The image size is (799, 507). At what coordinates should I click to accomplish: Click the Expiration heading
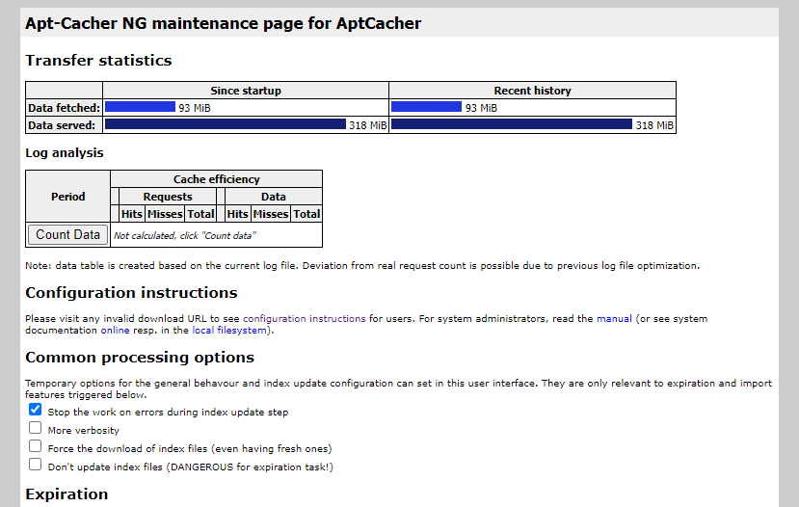click(67, 494)
